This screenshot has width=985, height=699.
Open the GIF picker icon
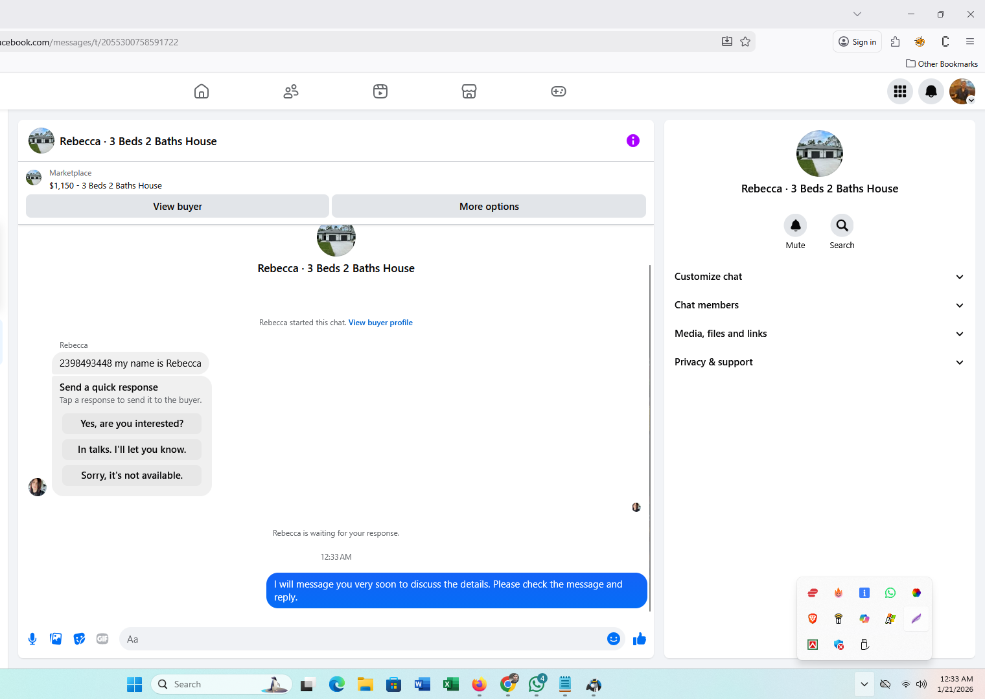tap(102, 639)
